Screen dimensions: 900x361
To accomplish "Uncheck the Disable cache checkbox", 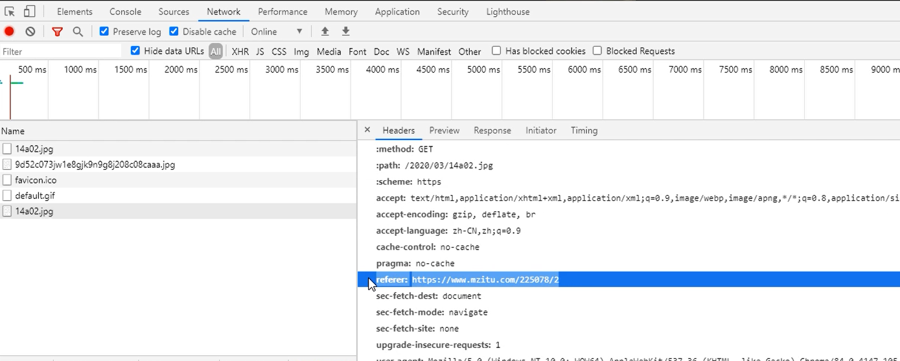I will click(x=174, y=31).
